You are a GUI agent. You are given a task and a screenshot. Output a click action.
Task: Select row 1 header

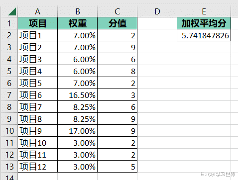[9, 23]
